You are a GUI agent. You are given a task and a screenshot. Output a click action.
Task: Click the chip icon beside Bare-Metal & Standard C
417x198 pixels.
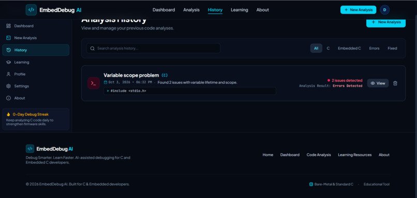pyautogui.click(x=311, y=184)
